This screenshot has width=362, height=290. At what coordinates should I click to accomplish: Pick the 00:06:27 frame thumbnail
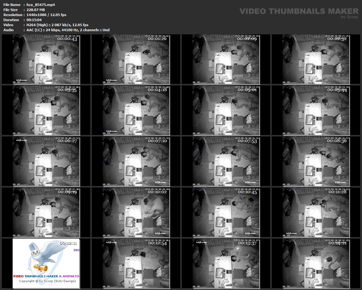46,161
